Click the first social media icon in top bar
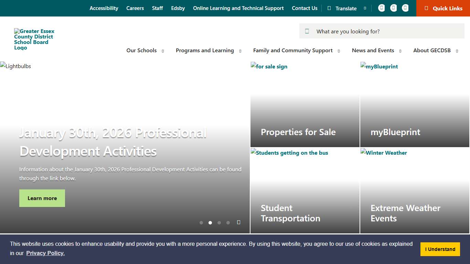The width and height of the screenshot is (470, 264). pyautogui.click(x=381, y=8)
